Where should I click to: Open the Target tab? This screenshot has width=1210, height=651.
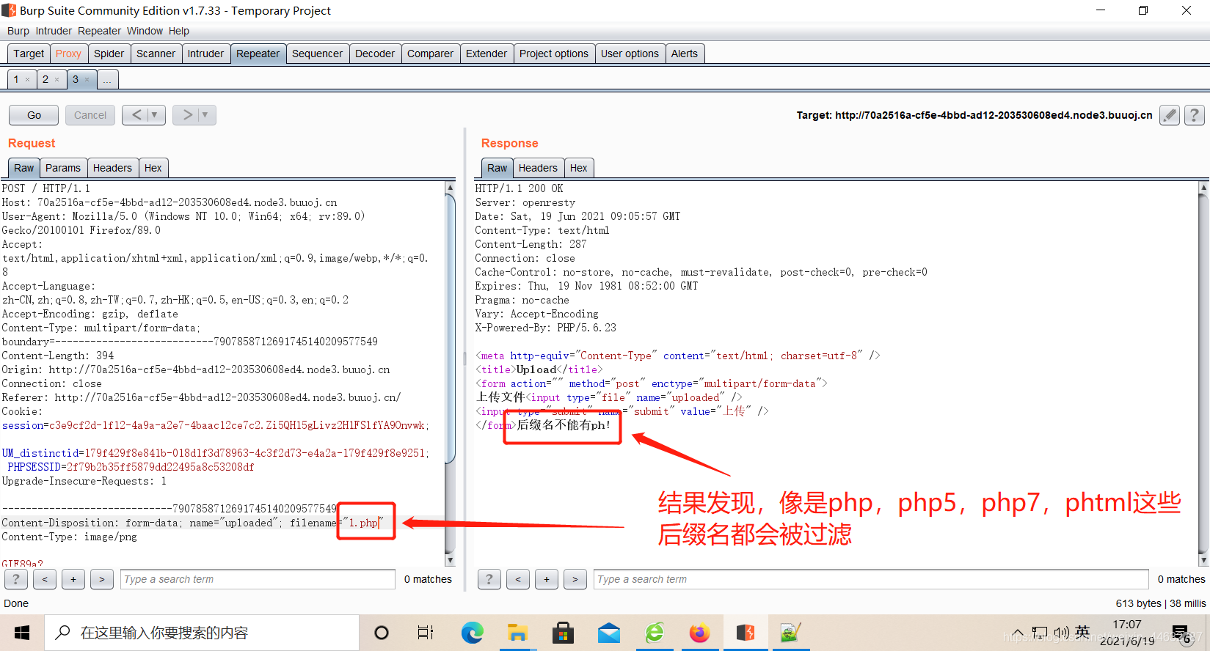[x=29, y=54]
